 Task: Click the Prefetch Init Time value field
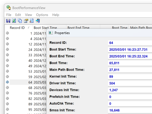coord(130,97)
